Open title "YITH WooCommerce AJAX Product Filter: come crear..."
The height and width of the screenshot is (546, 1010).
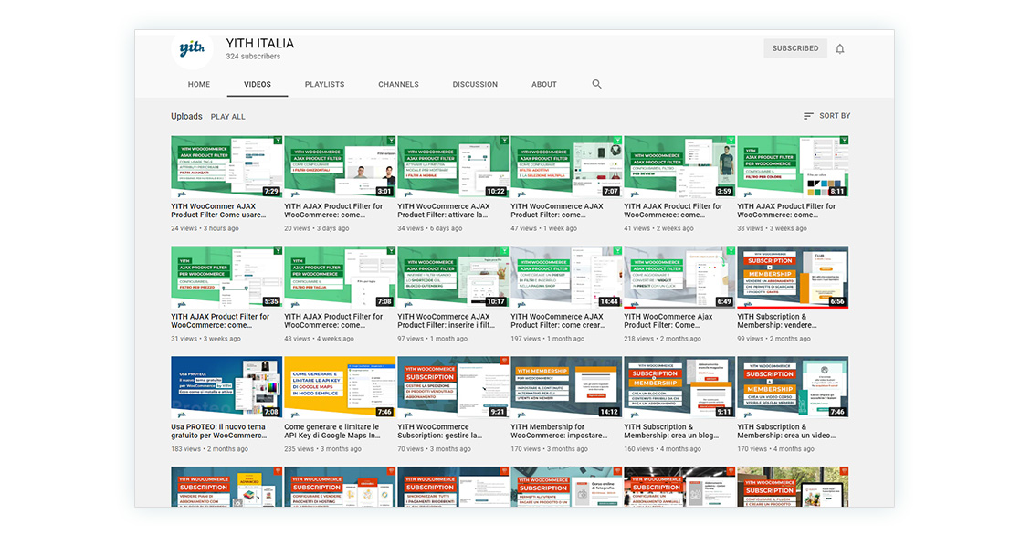pyautogui.click(x=559, y=320)
